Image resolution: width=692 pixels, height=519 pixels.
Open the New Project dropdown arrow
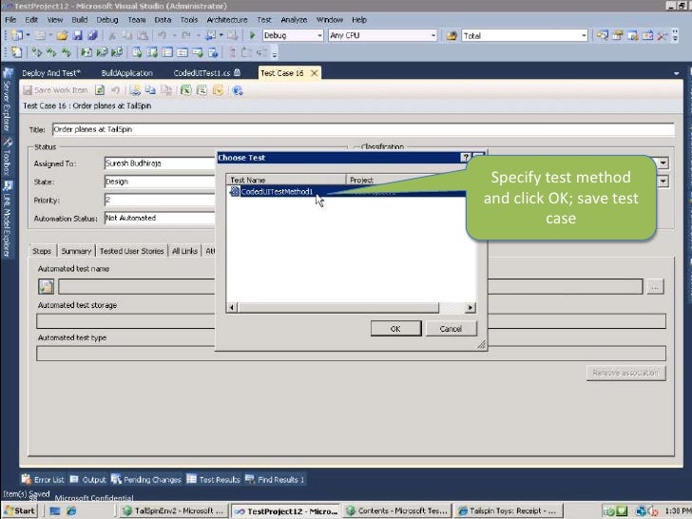tap(28, 35)
